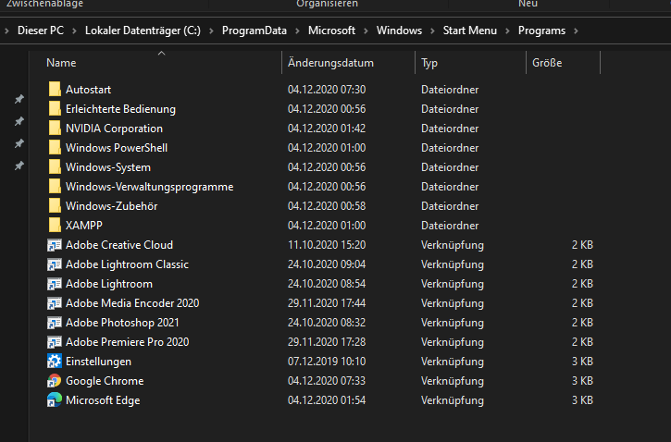Screen dimensions: 671x442
Task: Click the Adobe Creative Cloud shortcut icon
Action: pos(55,245)
